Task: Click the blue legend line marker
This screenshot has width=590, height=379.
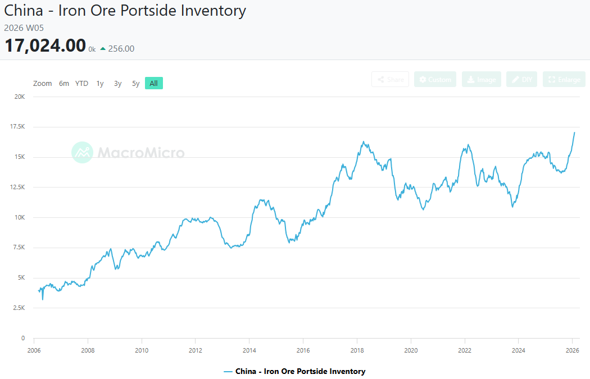Action: point(228,372)
